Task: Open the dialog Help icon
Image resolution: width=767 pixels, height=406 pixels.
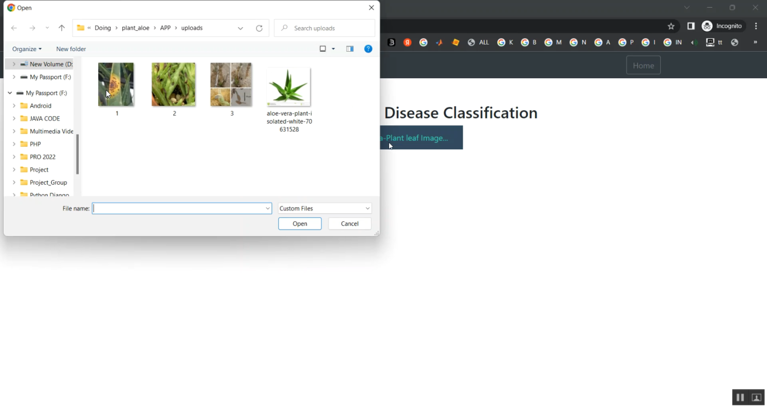Action: (368, 49)
